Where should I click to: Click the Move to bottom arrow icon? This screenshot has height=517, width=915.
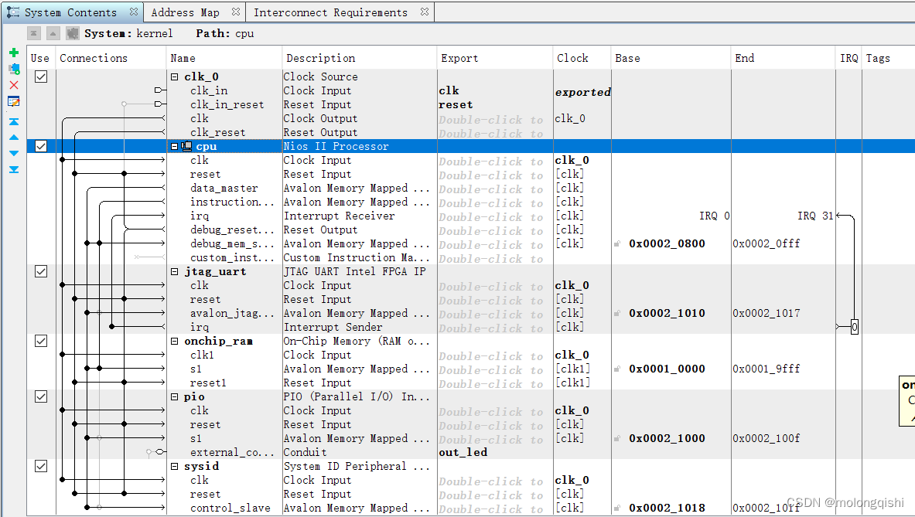14,169
